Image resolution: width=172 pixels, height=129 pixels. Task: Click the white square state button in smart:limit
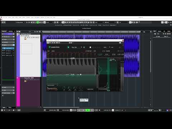click(x=90, y=47)
